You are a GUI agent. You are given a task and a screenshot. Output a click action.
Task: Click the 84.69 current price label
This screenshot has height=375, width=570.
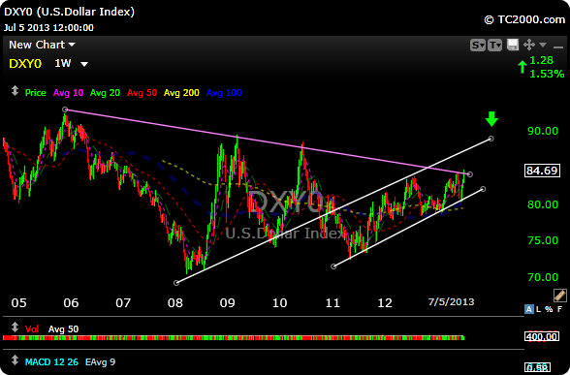tap(542, 171)
